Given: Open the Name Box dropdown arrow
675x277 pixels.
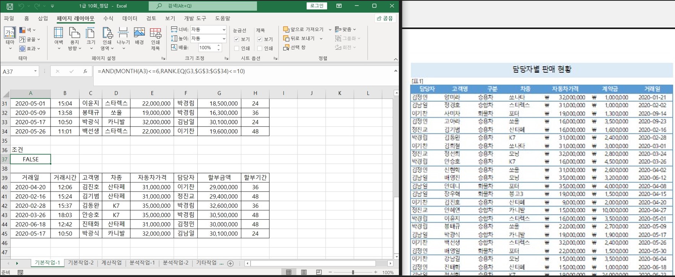Looking at the screenshot, I should point(35,71).
